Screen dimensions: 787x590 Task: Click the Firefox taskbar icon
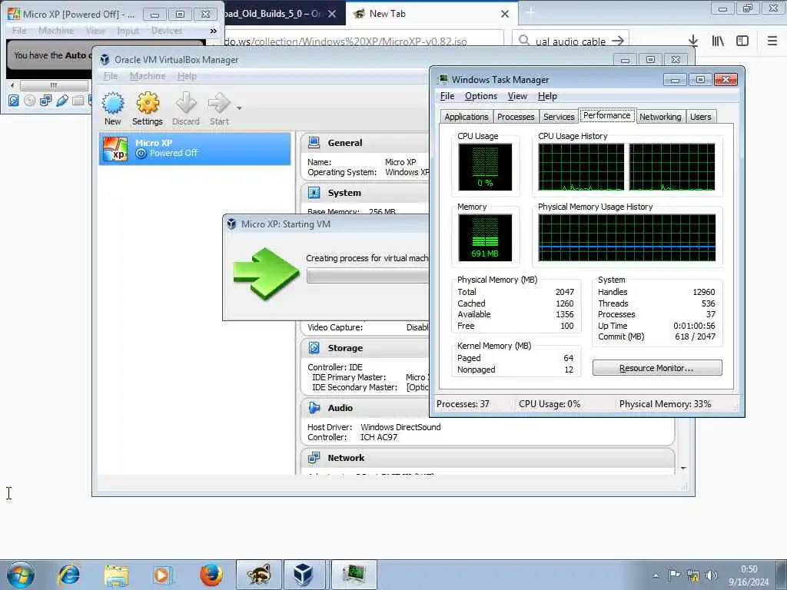tap(211, 575)
